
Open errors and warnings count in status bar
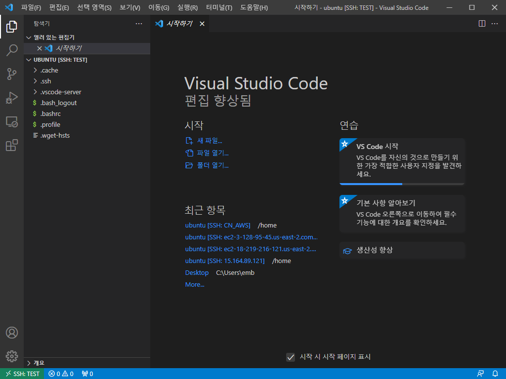pyautogui.click(x=61, y=374)
